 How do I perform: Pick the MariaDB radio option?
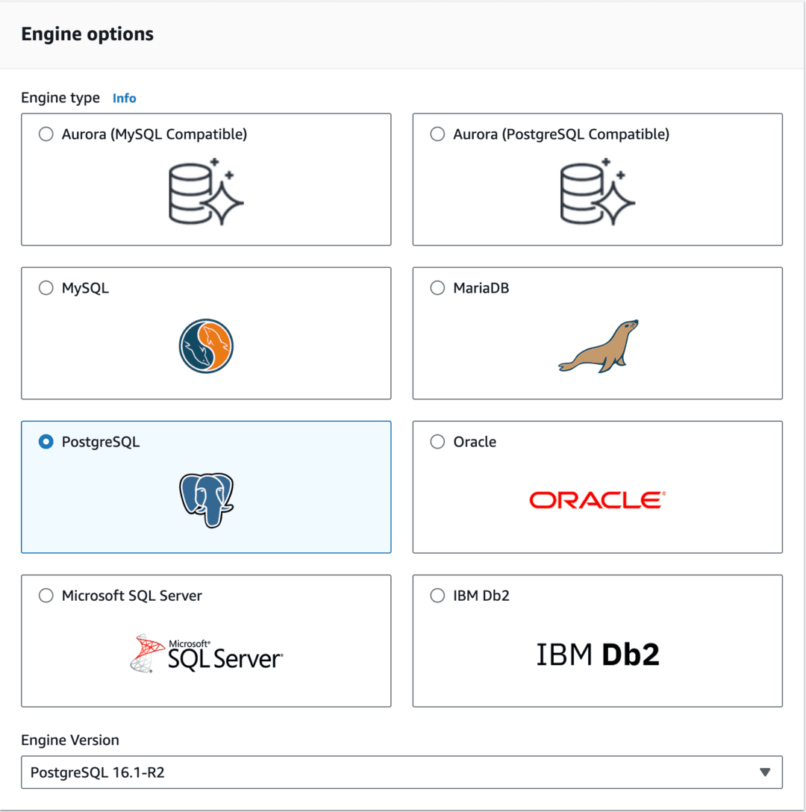tap(437, 288)
